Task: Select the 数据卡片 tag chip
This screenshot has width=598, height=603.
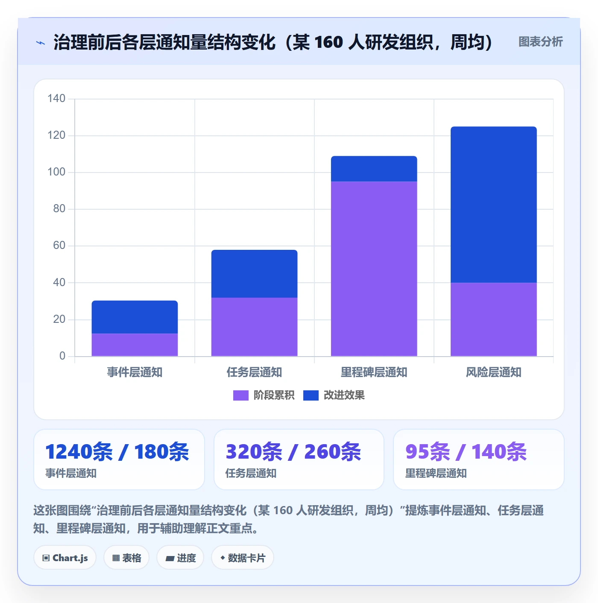Action: click(x=243, y=558)
